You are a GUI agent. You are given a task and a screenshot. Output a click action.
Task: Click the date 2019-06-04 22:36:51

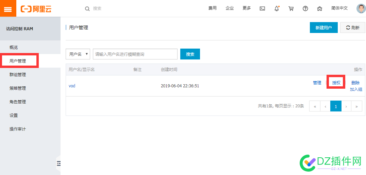point(180,86)
